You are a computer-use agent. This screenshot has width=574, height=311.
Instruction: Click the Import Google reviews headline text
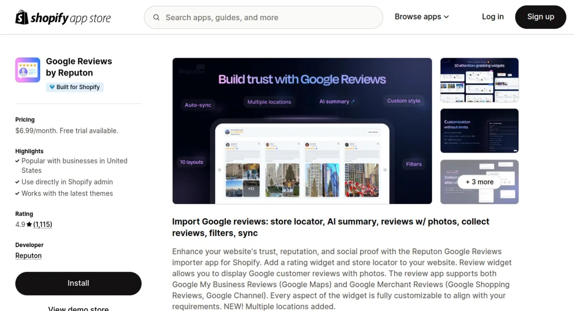331,227
